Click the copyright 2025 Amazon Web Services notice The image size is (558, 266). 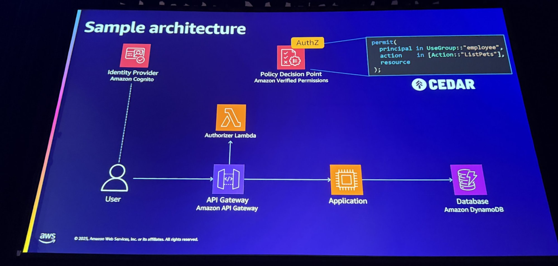pos(136,239)
